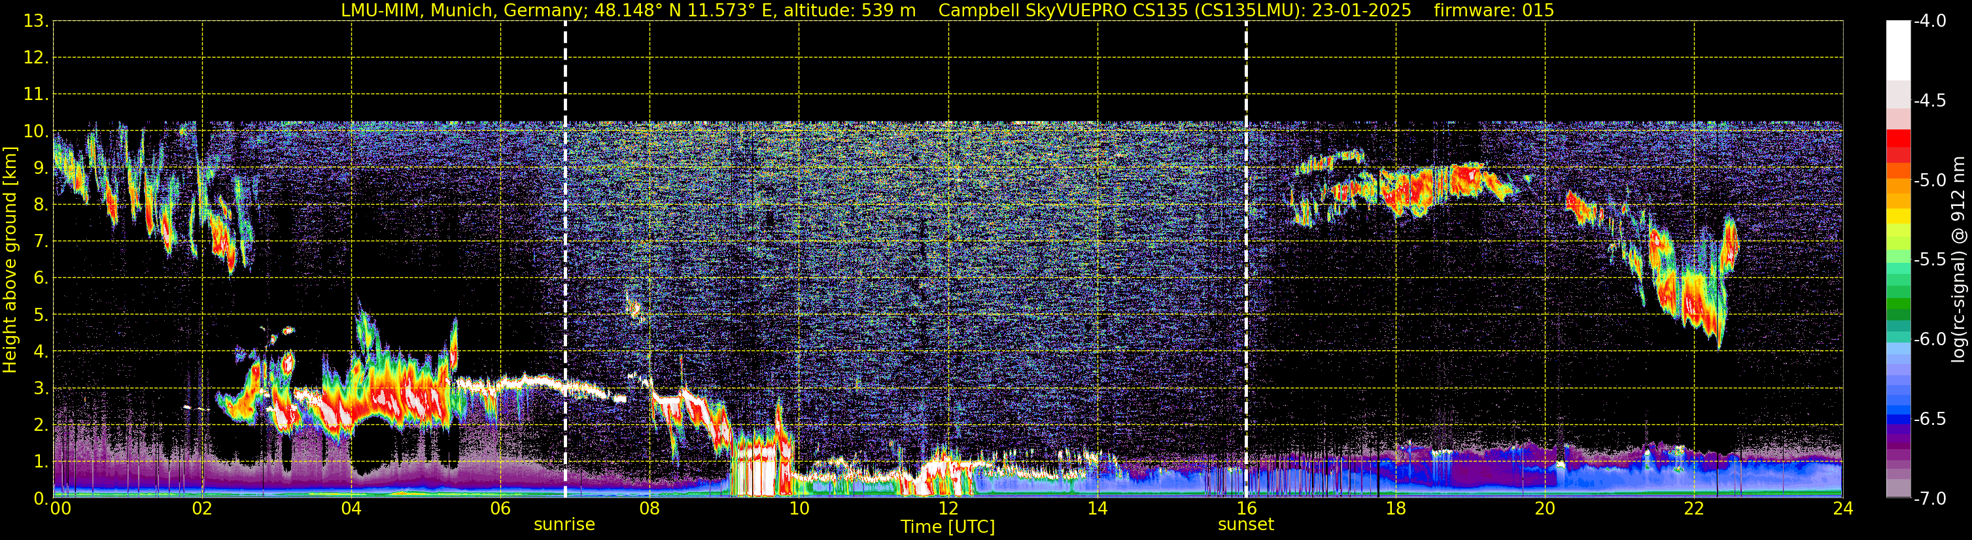Click the white dashed sunrise line
Viewport: 1972px width, 540px height.
[x=565, y=260]
